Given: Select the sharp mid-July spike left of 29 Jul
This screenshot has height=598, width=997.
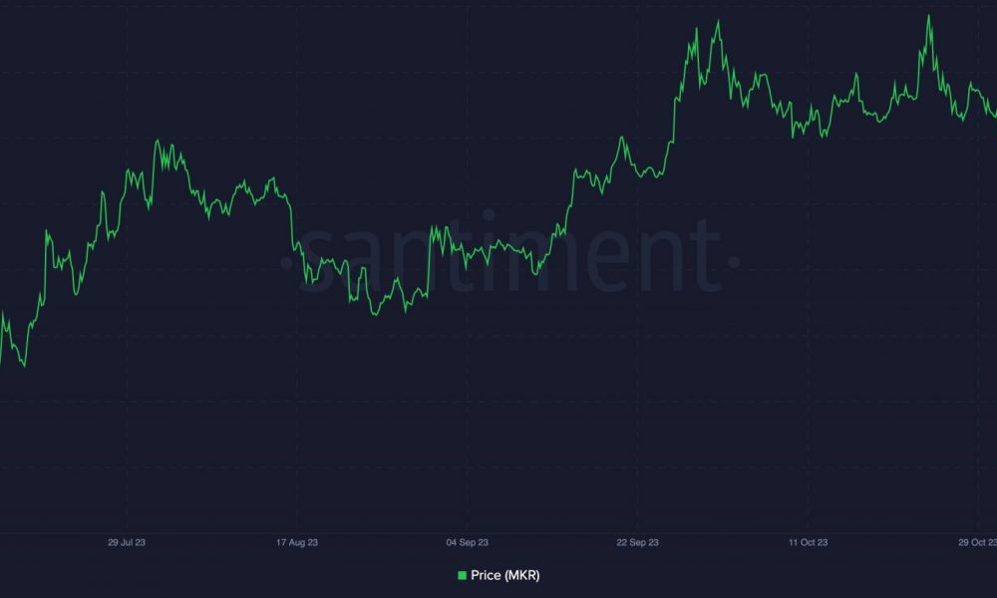Looking at the screenshot, I should (x=47, y=232).
